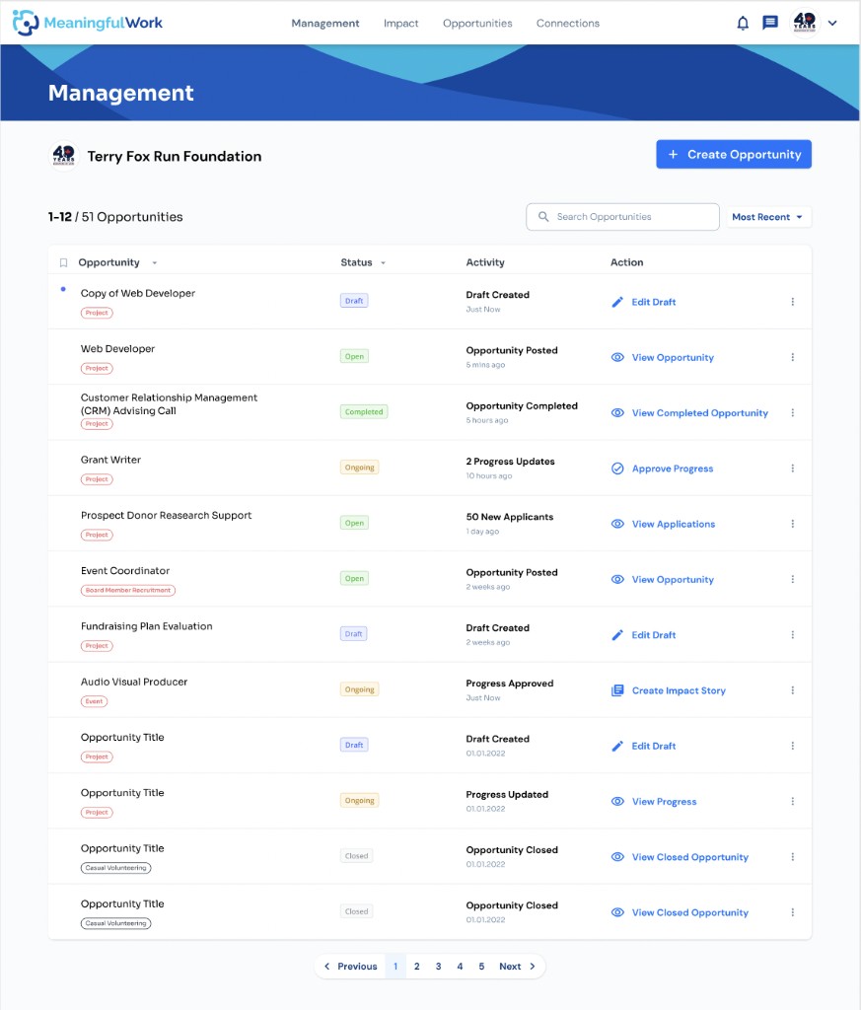Open the notifications bell
Image resolution: width=861 pixels, height=1010 pixels.
743,24
